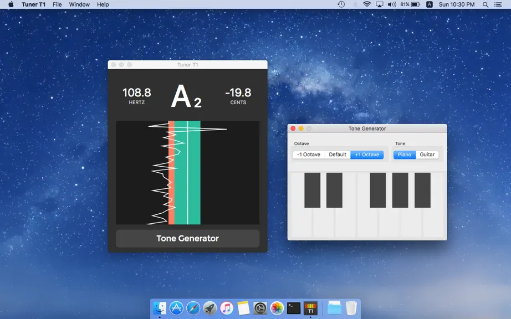Open the Tone Generator from the tuner window
This screenshot has width=511, height=319.
coord(187,238)
